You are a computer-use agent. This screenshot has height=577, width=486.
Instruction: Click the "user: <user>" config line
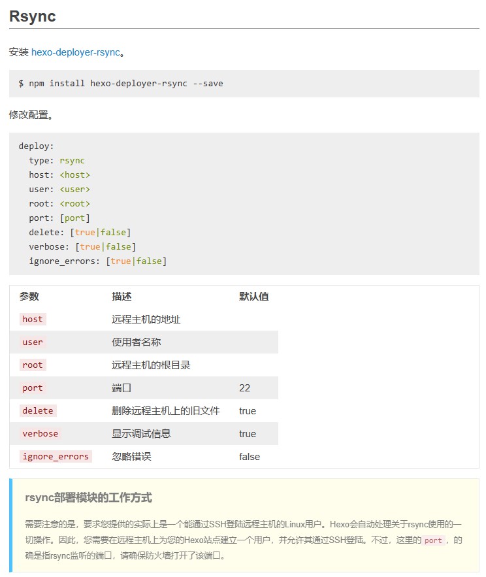[x=59, y=189]
